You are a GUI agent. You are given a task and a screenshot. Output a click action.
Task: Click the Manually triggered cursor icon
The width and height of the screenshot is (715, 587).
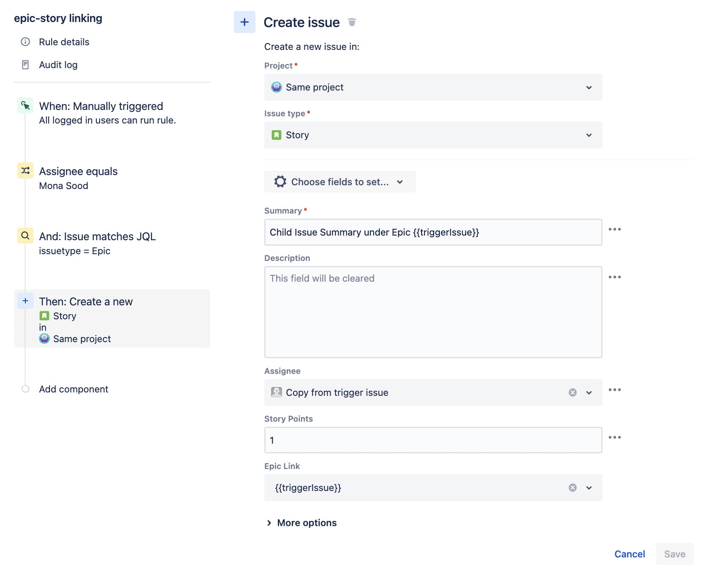tap(25, 106)
